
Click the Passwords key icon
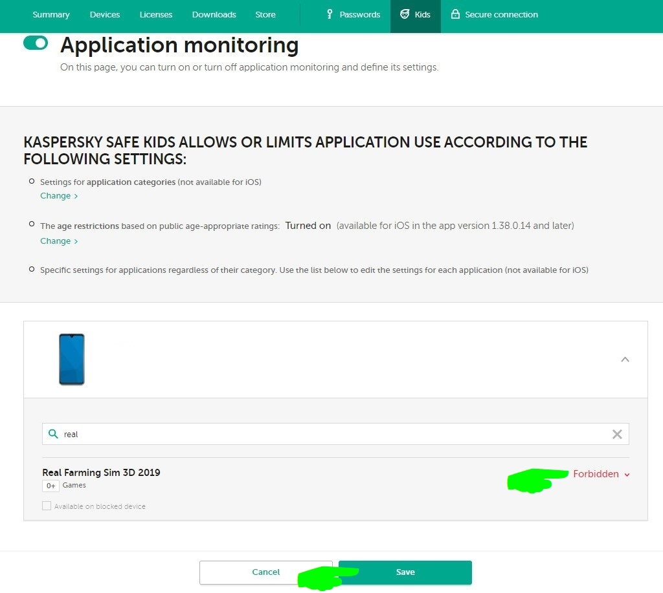(x=330, y=14)
